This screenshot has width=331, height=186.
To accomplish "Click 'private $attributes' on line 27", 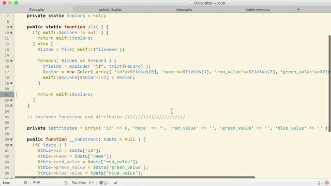I will 52,128.
